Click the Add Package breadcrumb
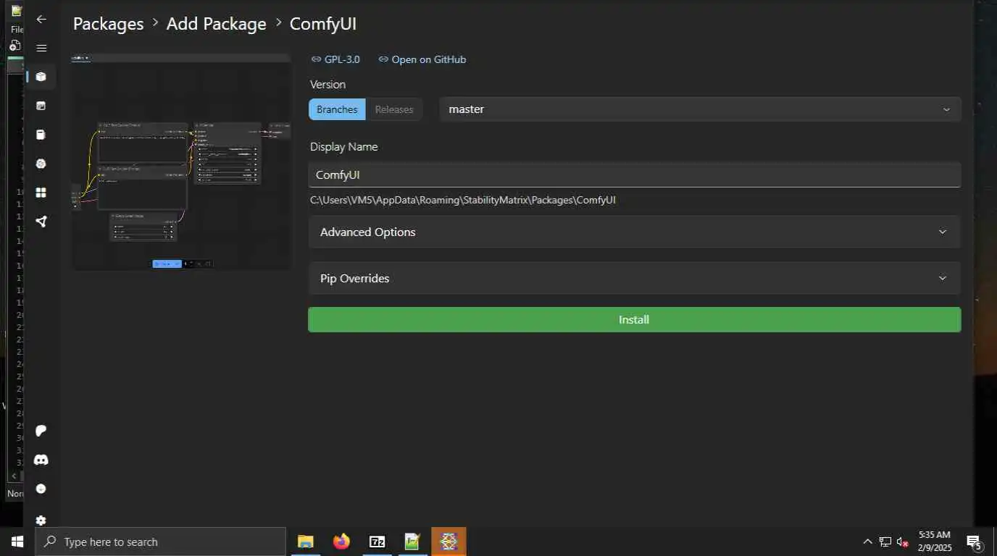997x556 pixels. 217,24
